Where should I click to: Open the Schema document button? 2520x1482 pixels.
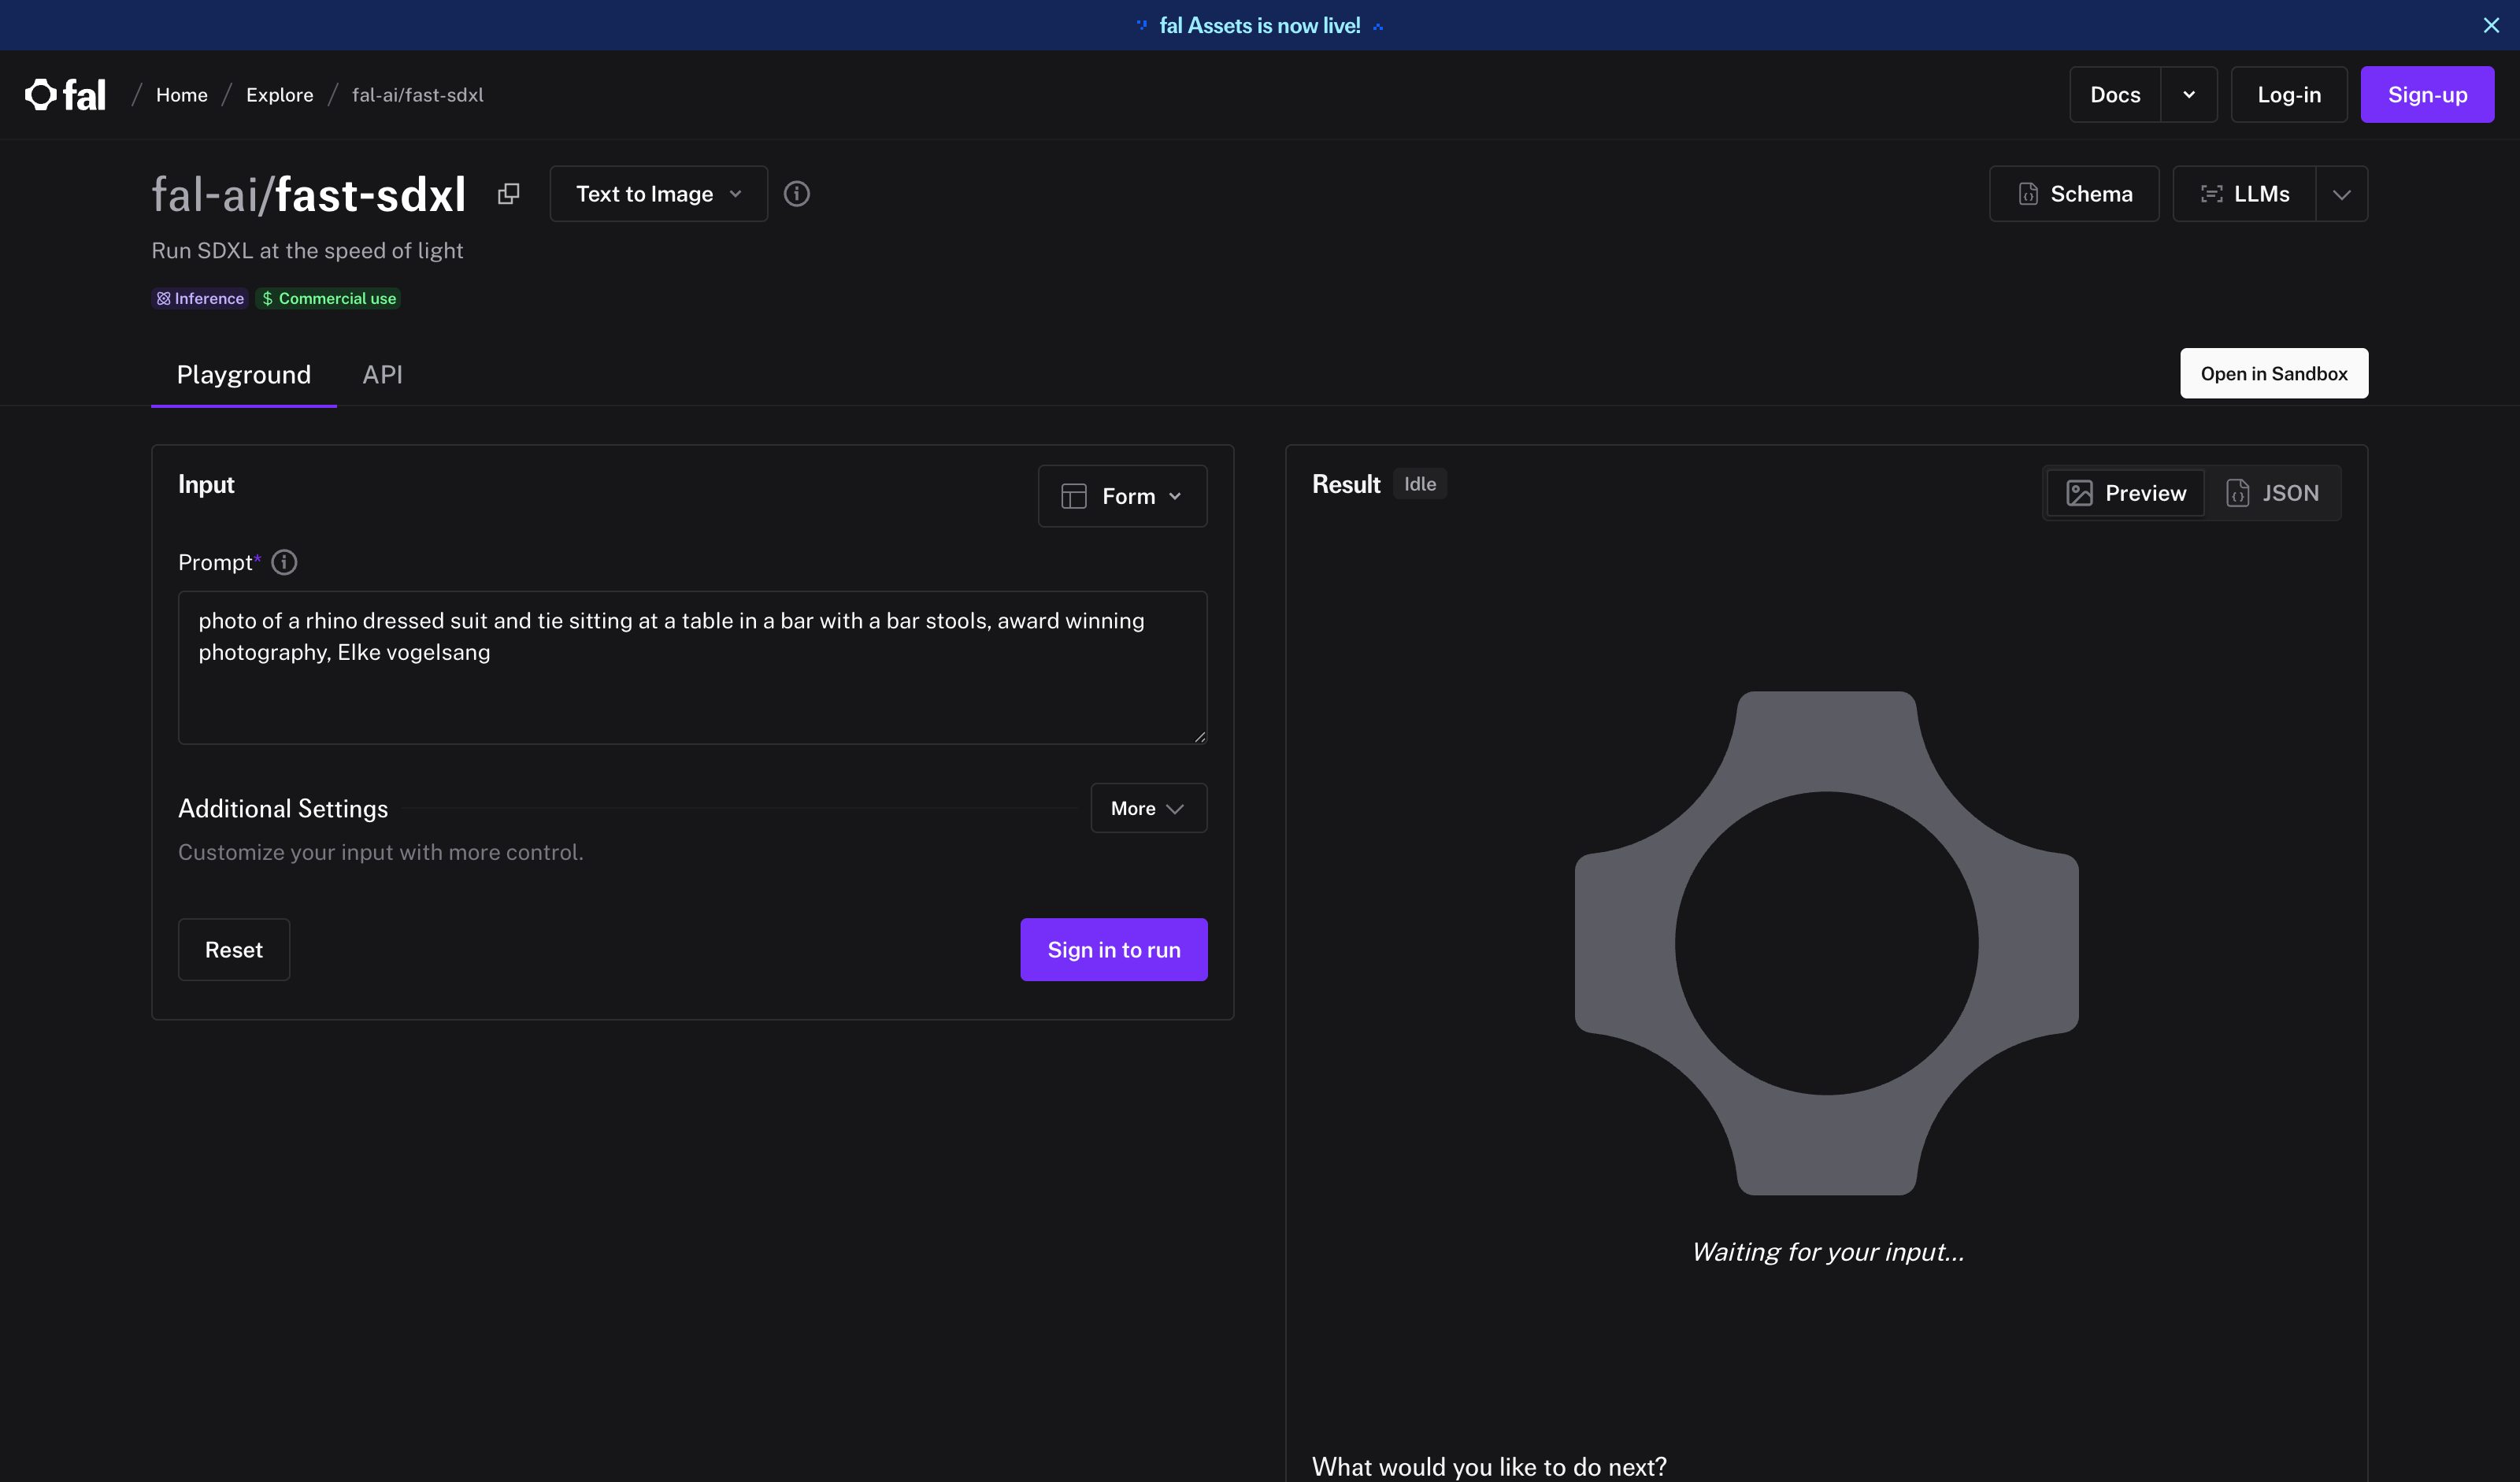click(2074, 194)
